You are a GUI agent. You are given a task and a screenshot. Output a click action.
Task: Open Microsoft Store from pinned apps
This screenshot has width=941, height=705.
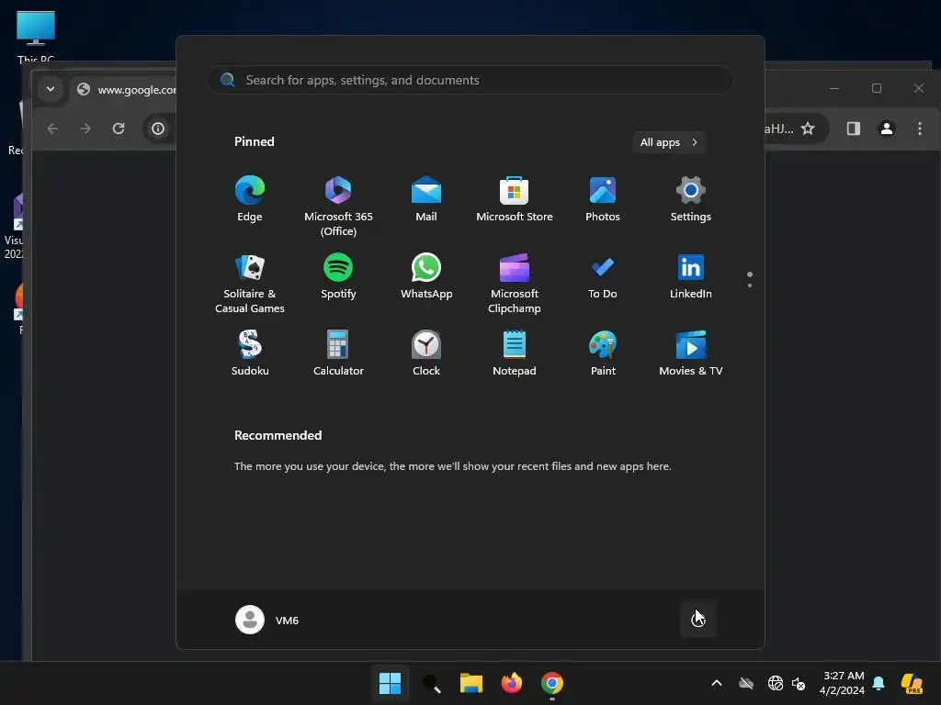click(515, 199)
